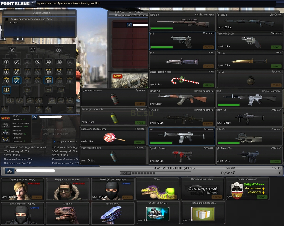Click the Ленты three-star ribbon icon
Image resolution: width=284 pixels, height=226 pixels.
pos(5,118)
